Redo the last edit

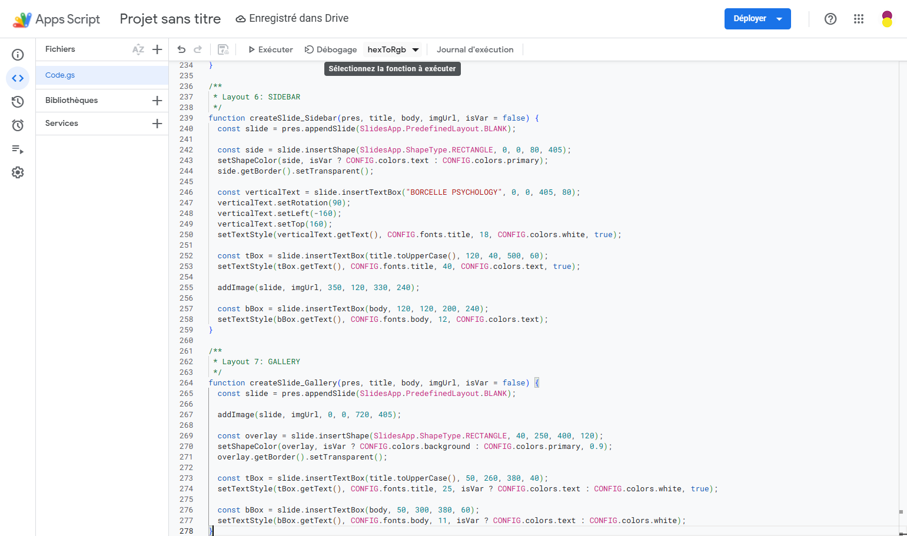198,49
